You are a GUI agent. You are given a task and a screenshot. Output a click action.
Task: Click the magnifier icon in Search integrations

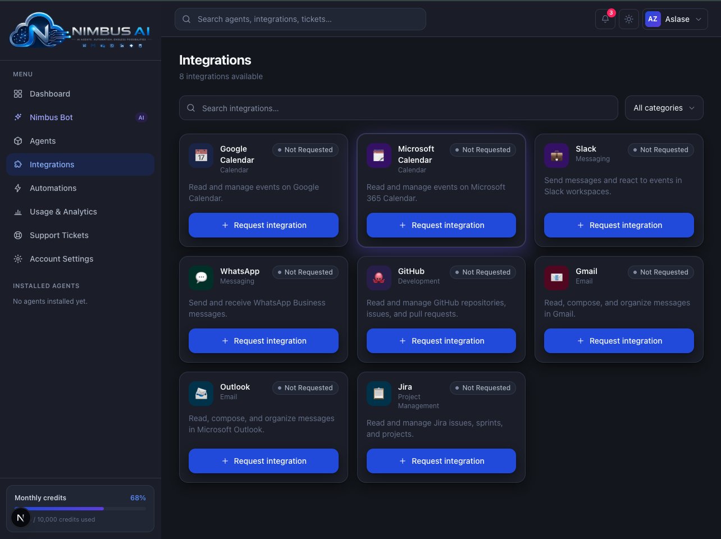click(x=191, y=108)
